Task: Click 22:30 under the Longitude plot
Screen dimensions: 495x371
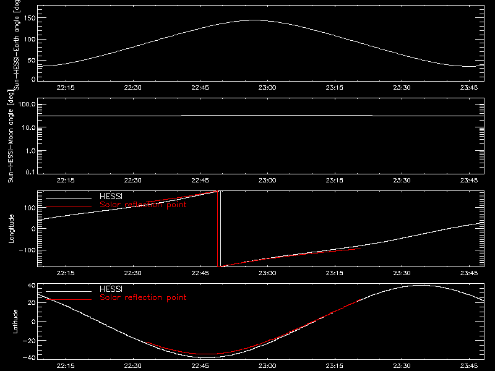Action: click(x=132, y=273)
